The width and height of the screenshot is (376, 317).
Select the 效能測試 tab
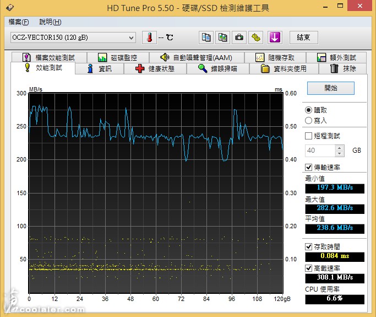tap(43, 68)
